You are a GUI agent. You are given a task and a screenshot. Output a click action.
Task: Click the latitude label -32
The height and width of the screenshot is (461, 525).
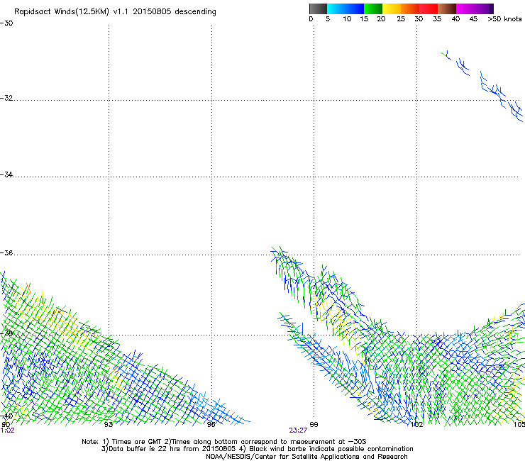tap(6, 98)
